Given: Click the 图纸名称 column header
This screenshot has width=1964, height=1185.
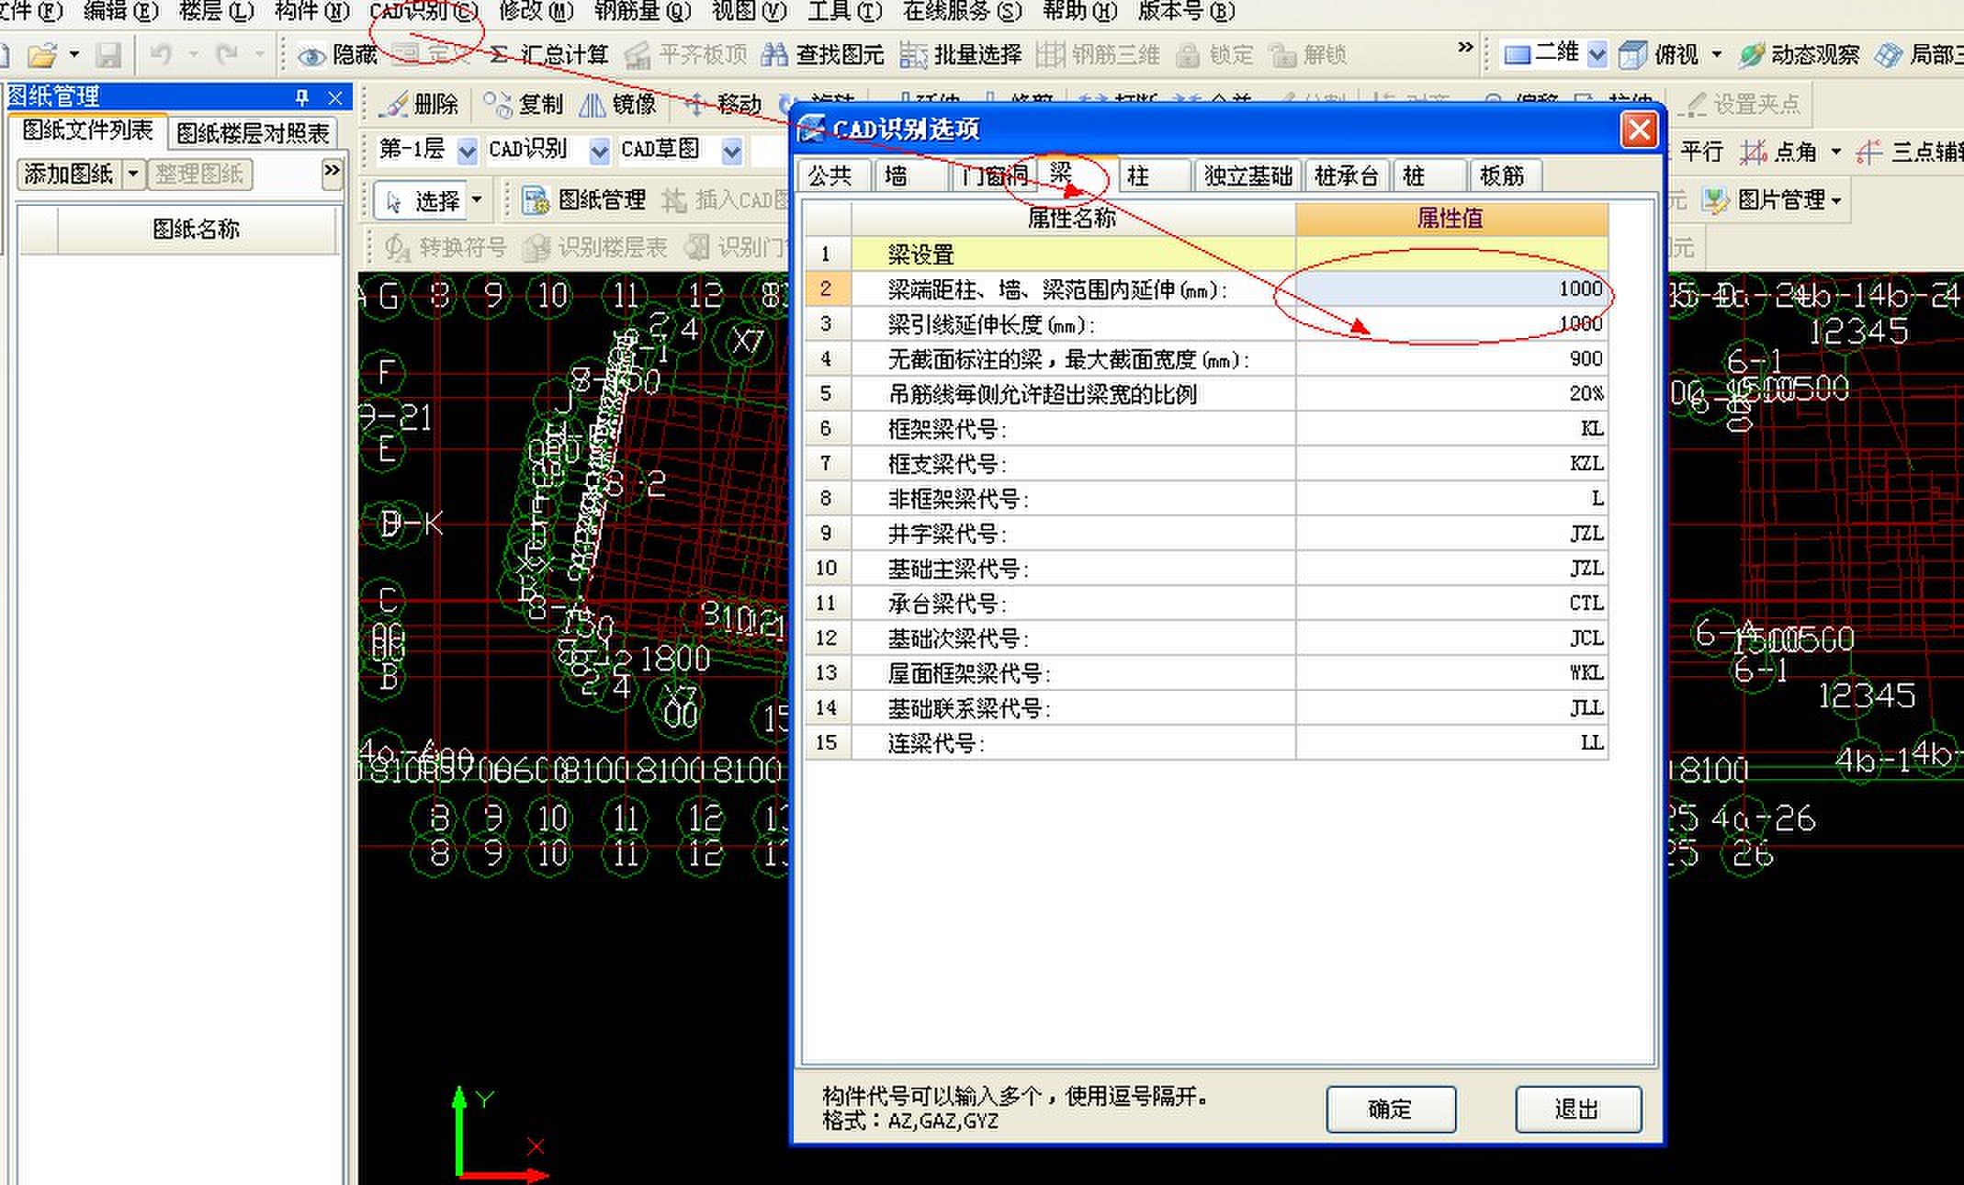Looking at the screenshot, I should click(197, 230).
